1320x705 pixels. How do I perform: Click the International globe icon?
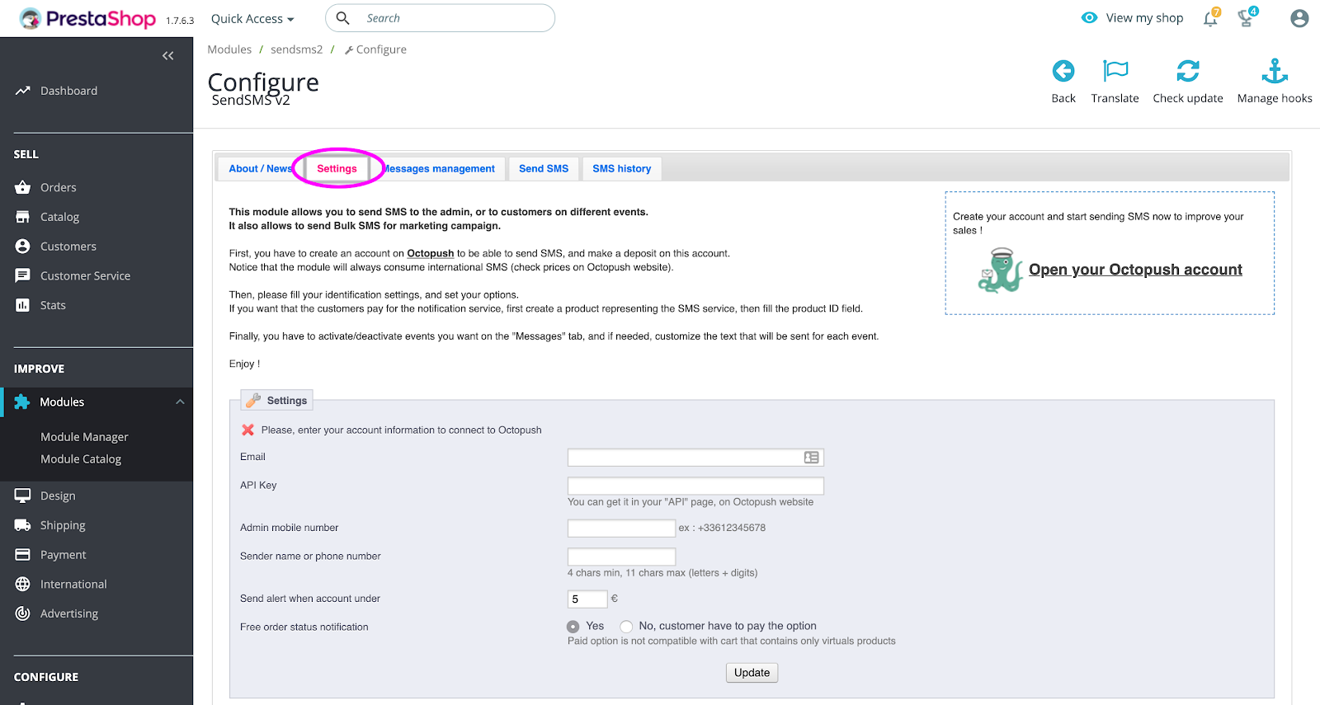22,584
